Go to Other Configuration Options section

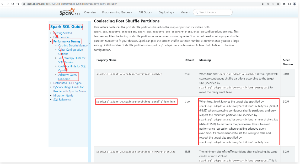(71, 52)
